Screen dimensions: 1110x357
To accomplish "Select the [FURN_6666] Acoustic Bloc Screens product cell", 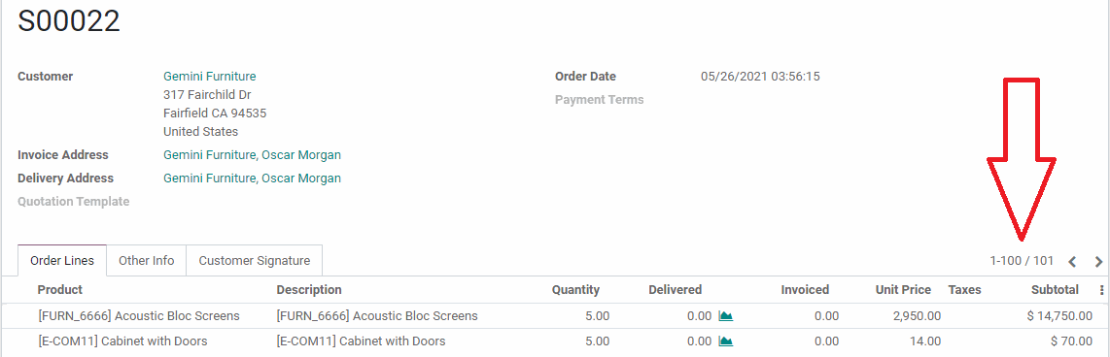I will point(139,316).
